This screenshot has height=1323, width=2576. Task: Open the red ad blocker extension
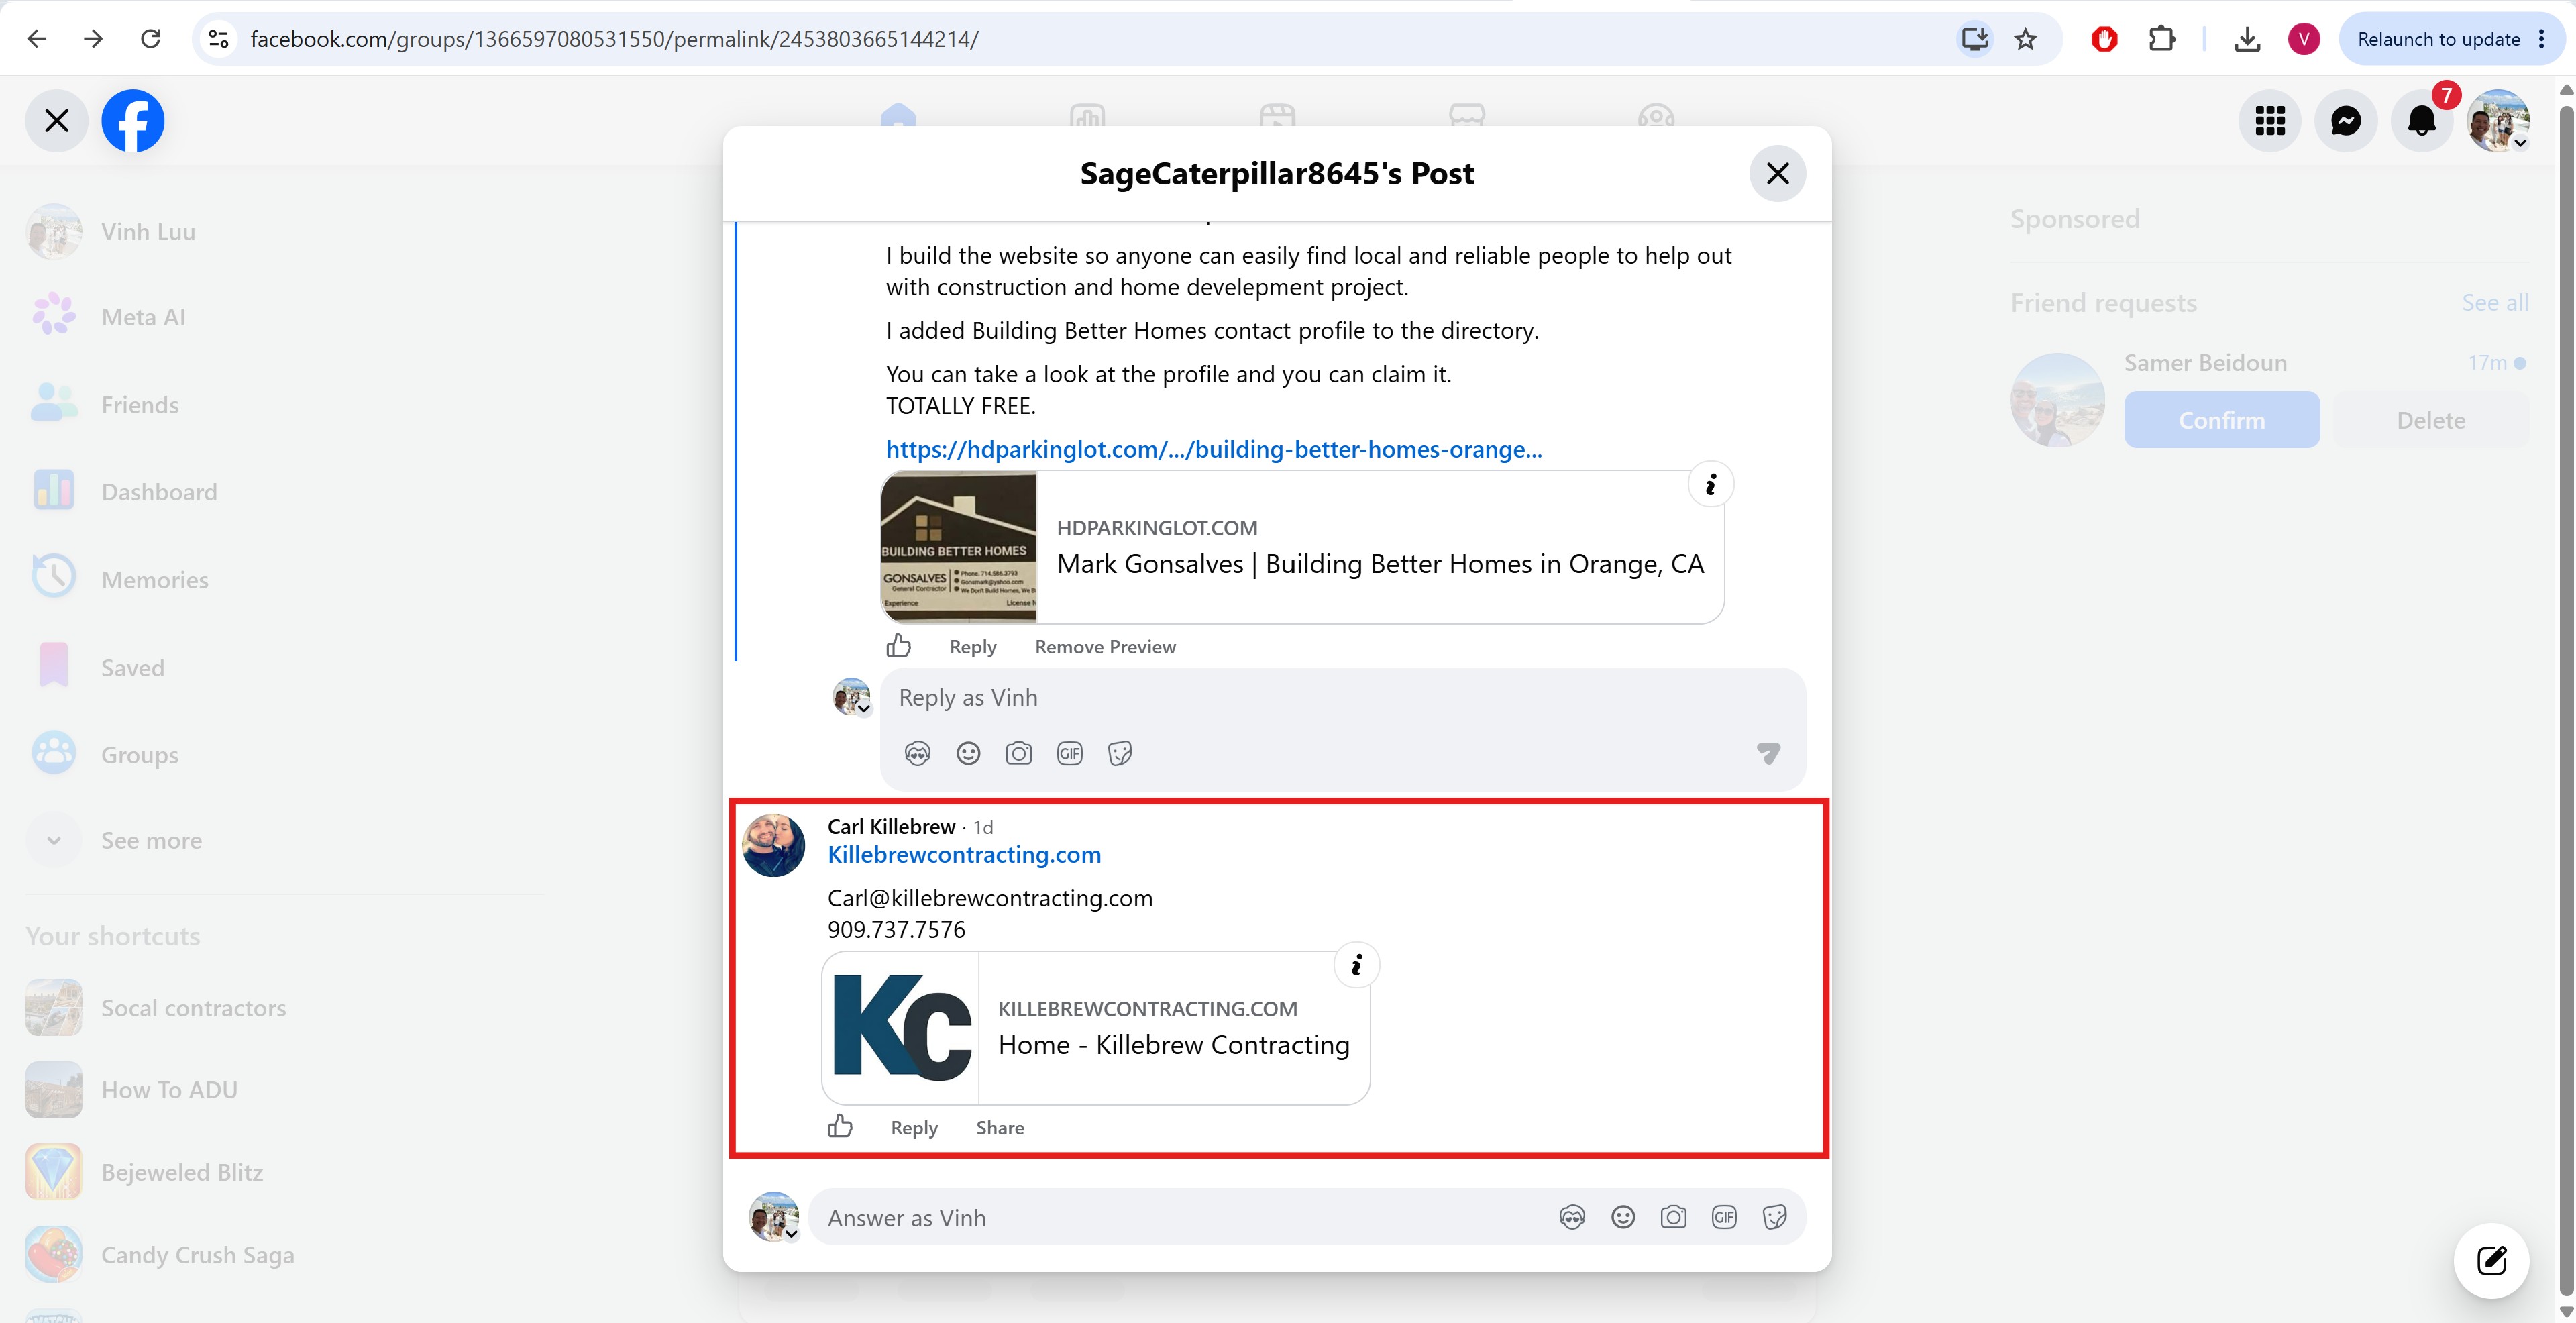pos(2104,39)
